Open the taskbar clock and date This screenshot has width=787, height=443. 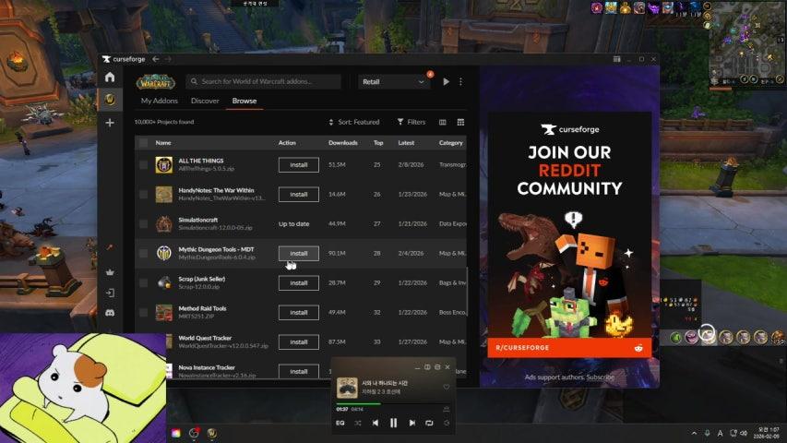point(769,433)
